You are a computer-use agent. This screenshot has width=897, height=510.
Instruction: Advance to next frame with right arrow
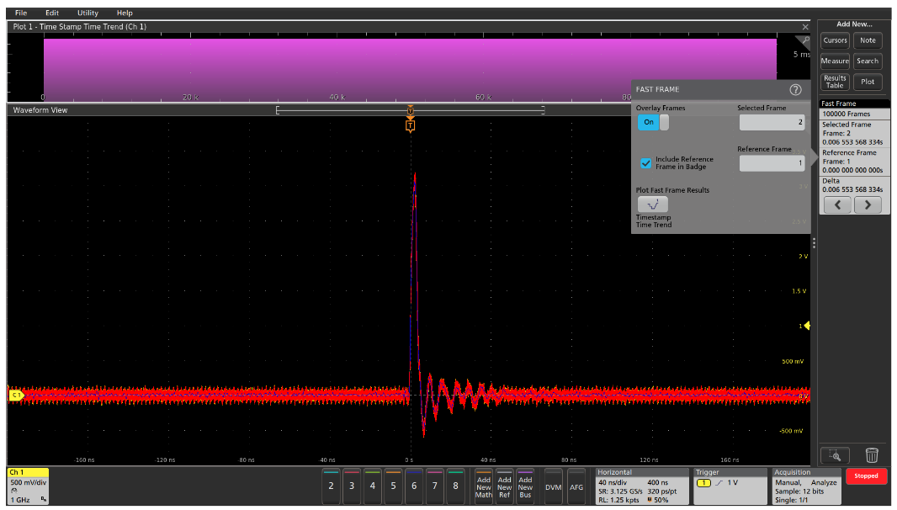pyautogui.click(x=868, y=205)
